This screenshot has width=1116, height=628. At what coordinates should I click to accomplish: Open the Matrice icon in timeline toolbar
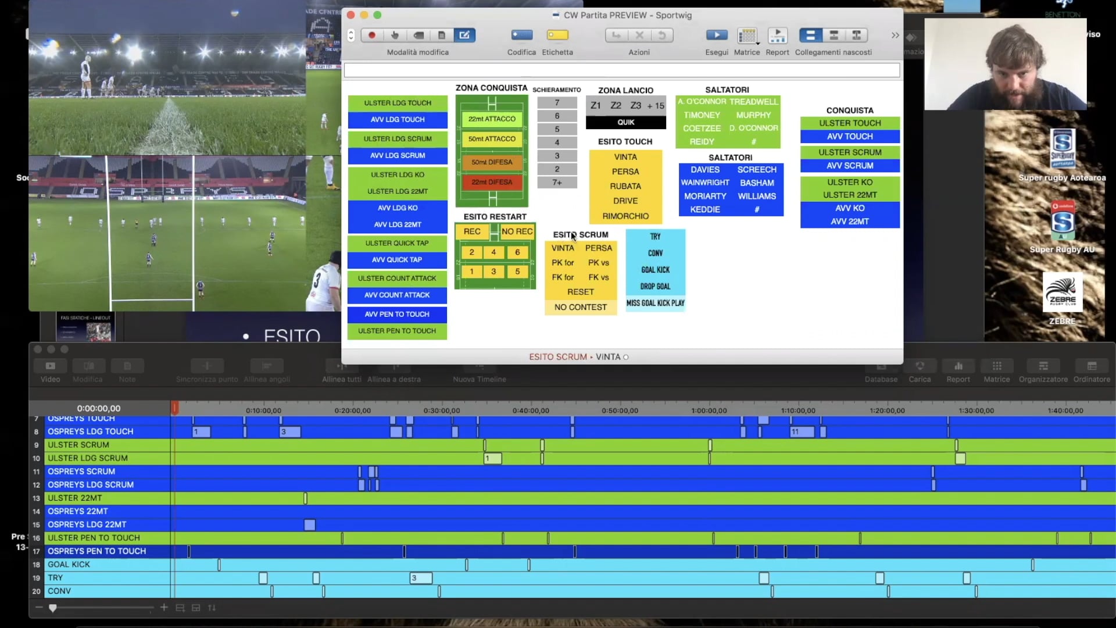[x=997, y=366]
